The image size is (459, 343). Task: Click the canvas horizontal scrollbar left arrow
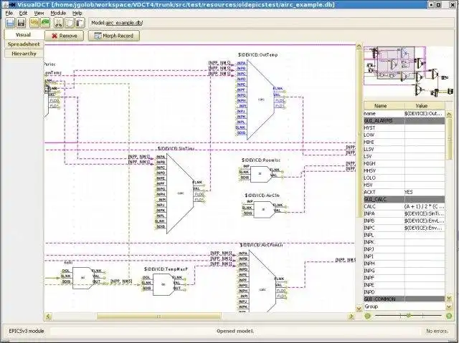(x=48, y=316)
